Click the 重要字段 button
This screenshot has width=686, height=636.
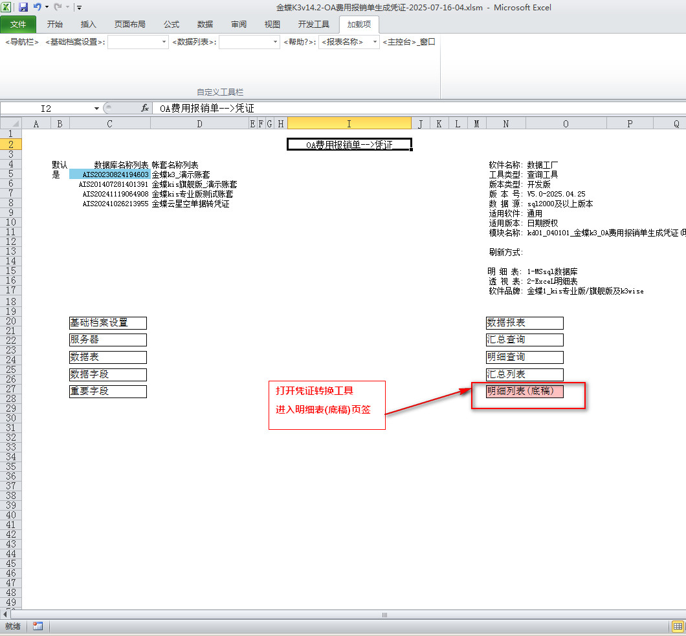click(x=108, y=392)
